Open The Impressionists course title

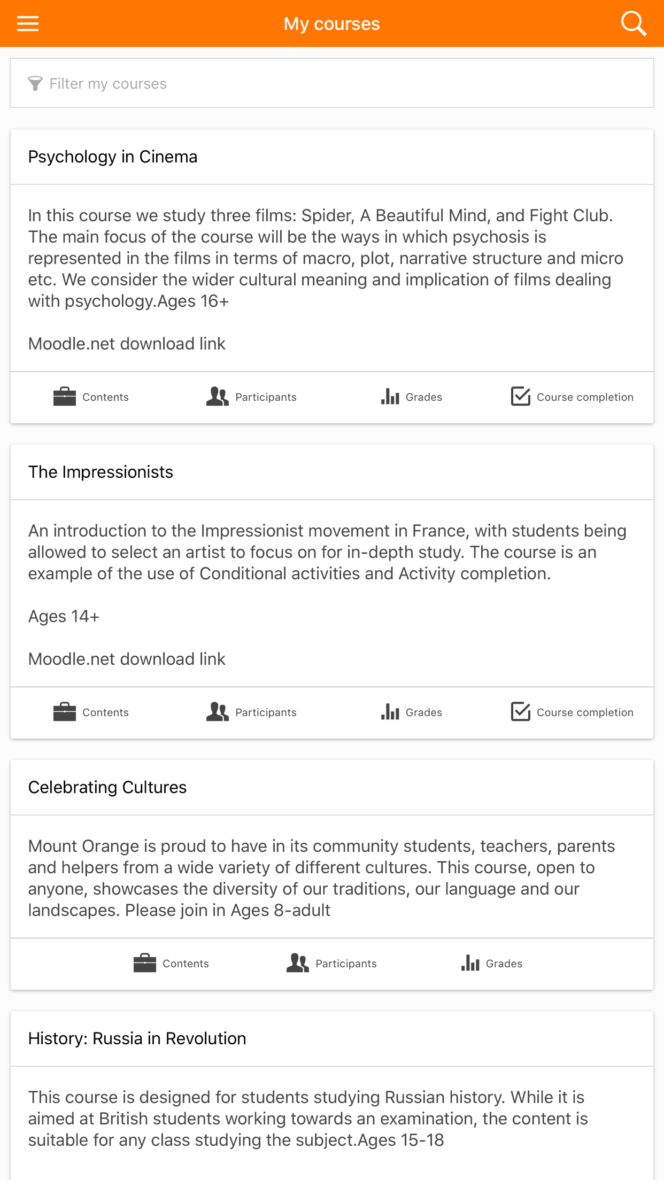pyautogui.click(x=101, y=472)
